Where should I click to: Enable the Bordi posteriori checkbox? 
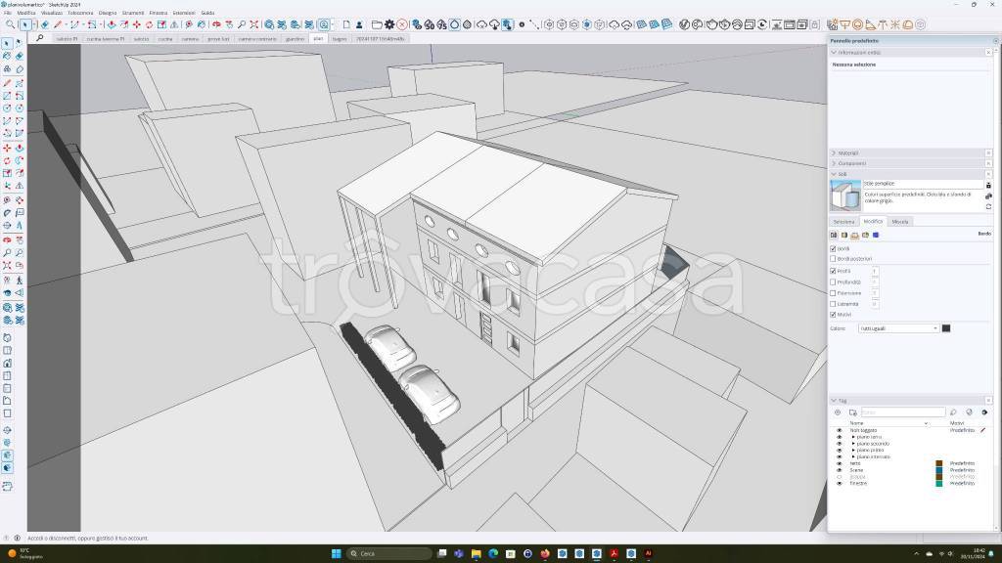click(x=834, y=259)
